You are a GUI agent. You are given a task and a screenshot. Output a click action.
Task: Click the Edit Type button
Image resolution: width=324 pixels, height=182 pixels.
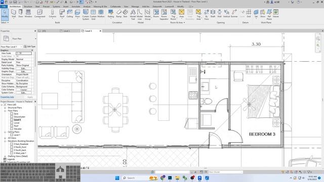pos(29,47)
